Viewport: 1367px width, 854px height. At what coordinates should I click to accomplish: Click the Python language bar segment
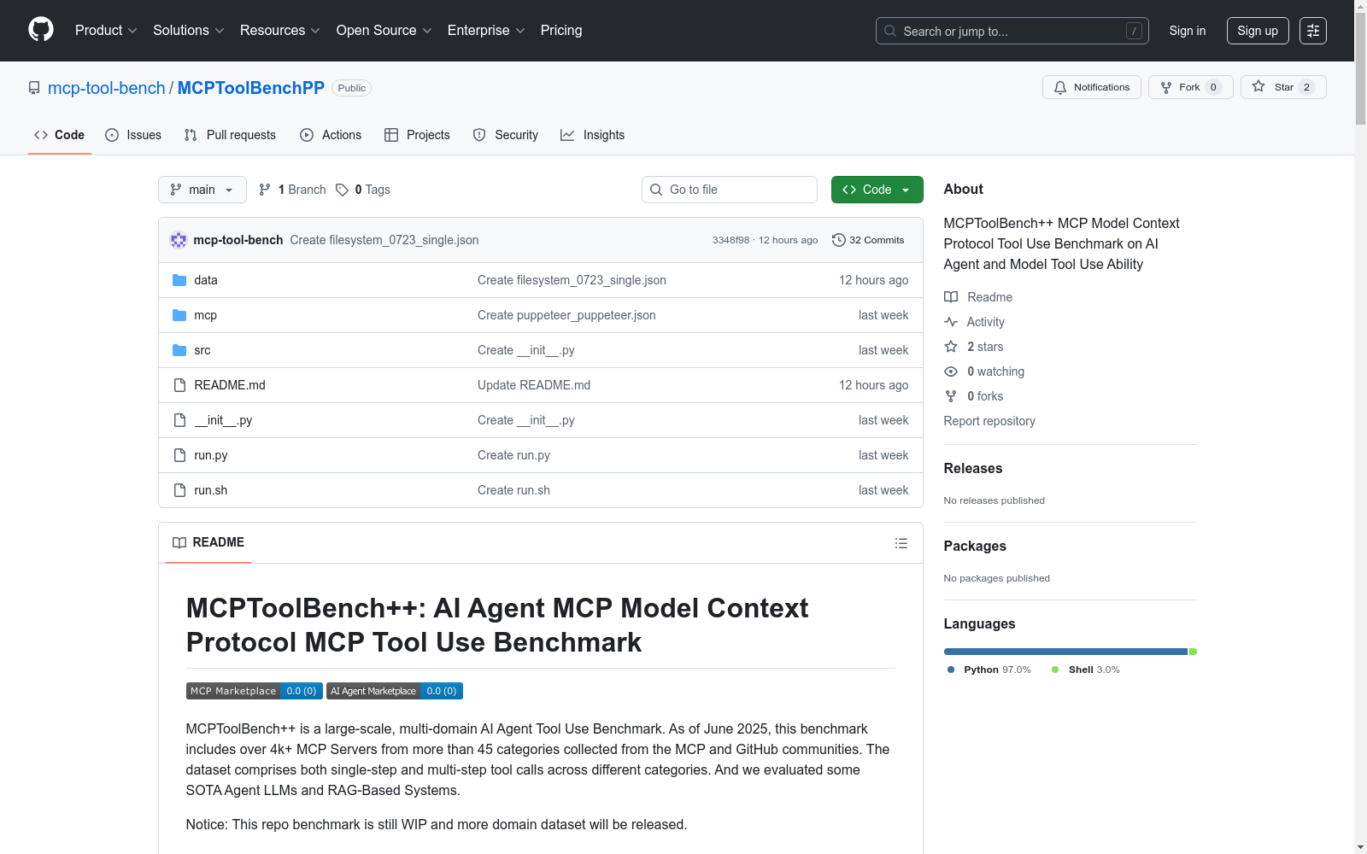point(1065,652)
